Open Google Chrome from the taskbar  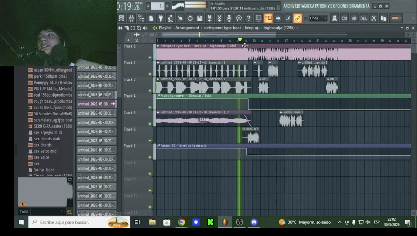coord(181,222)
